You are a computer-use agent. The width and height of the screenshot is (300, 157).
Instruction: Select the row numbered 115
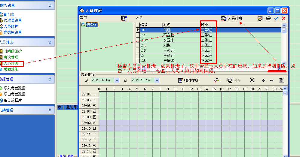[209, 50]
